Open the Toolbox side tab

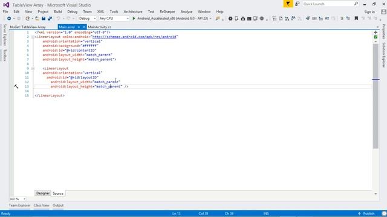pyautogui.click(x=4, y=55)
